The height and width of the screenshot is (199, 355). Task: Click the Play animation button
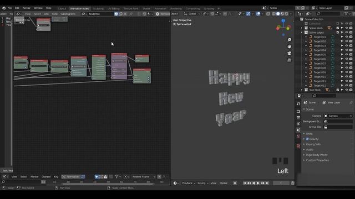tap(257, 183)
